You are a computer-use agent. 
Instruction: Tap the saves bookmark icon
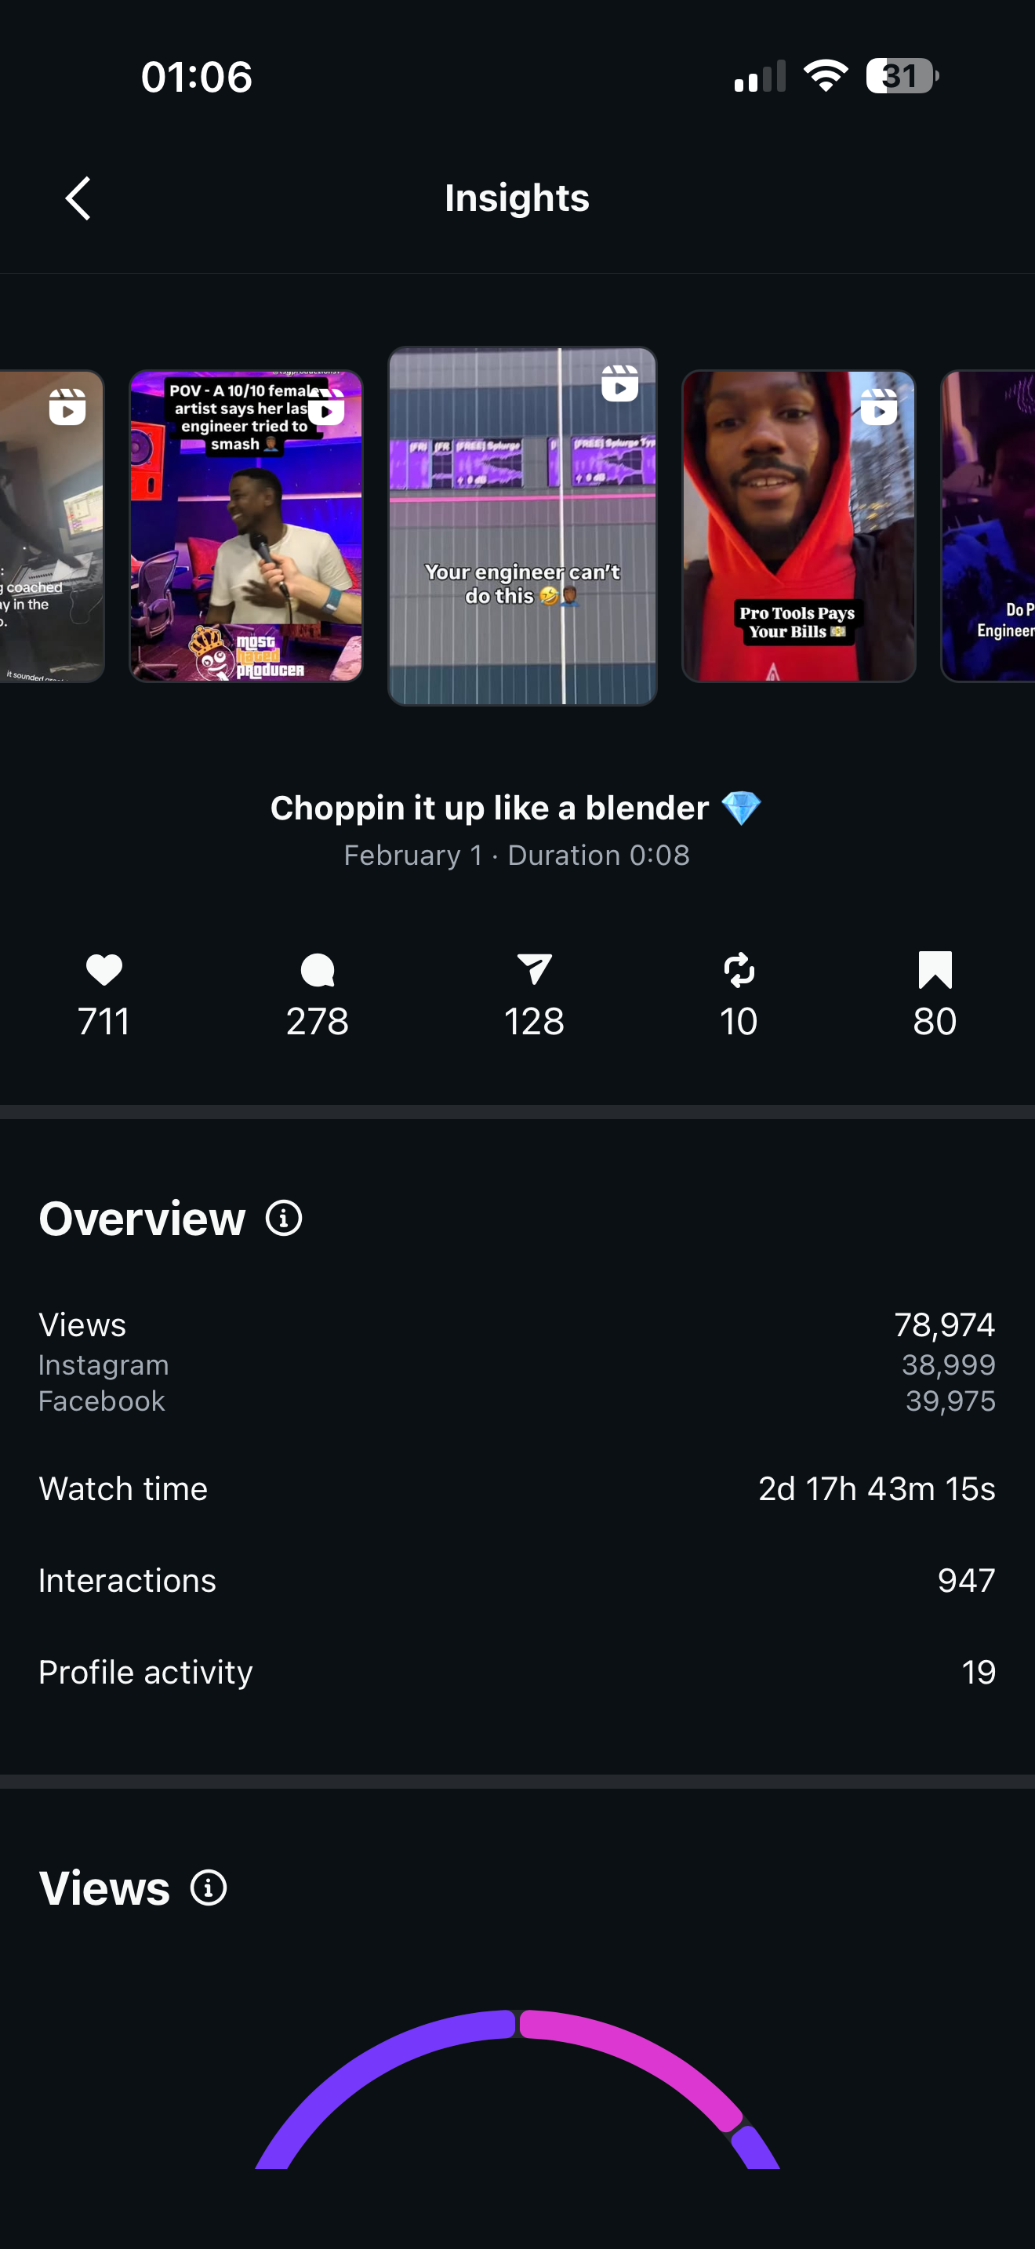(935, 970)
